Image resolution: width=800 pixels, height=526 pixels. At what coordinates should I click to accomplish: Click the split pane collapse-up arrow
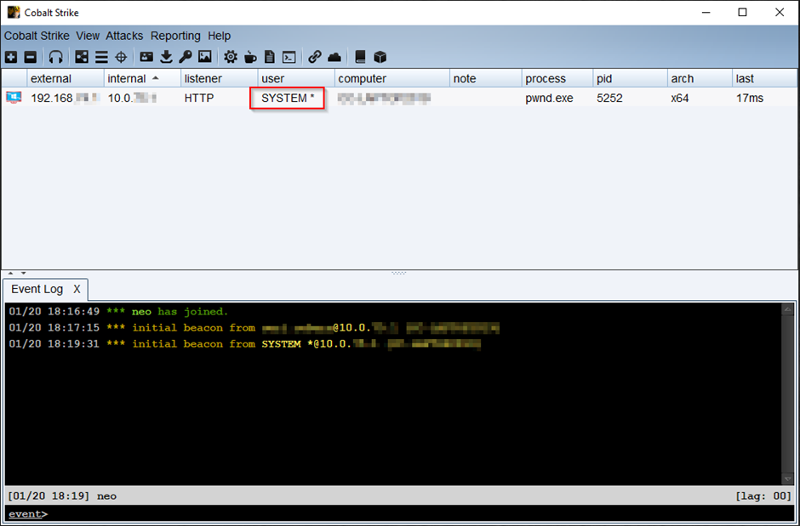pos(11,274)
